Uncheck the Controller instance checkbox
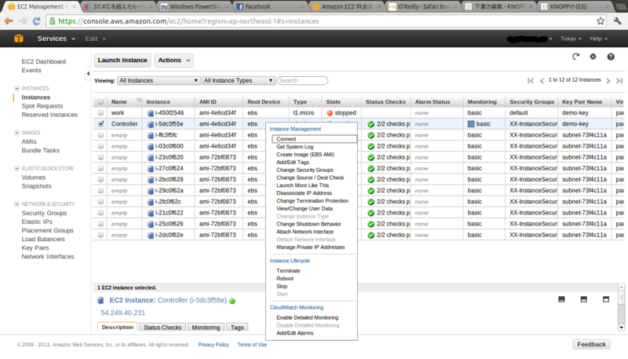This screenshot has height=359, width=628. coord(100,124)
